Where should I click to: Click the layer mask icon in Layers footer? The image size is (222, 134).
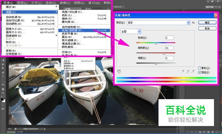(x=200, y=132)
